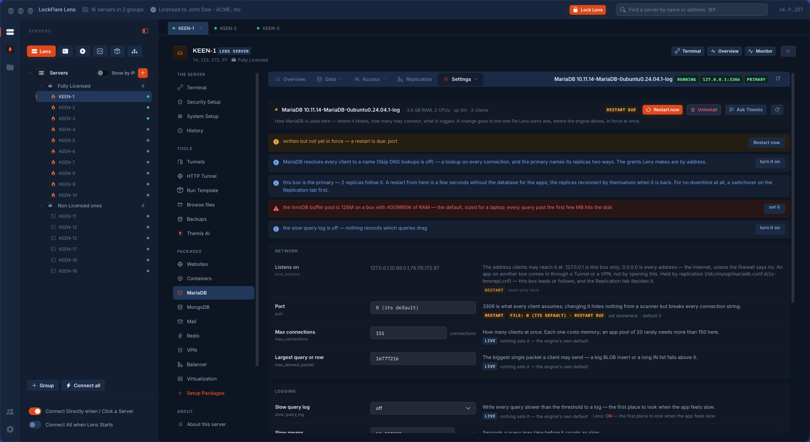Expand the Settings tab dropdown
Image resolution: width=810 pixels, height=442 pixels.
(x=476, y=79)
